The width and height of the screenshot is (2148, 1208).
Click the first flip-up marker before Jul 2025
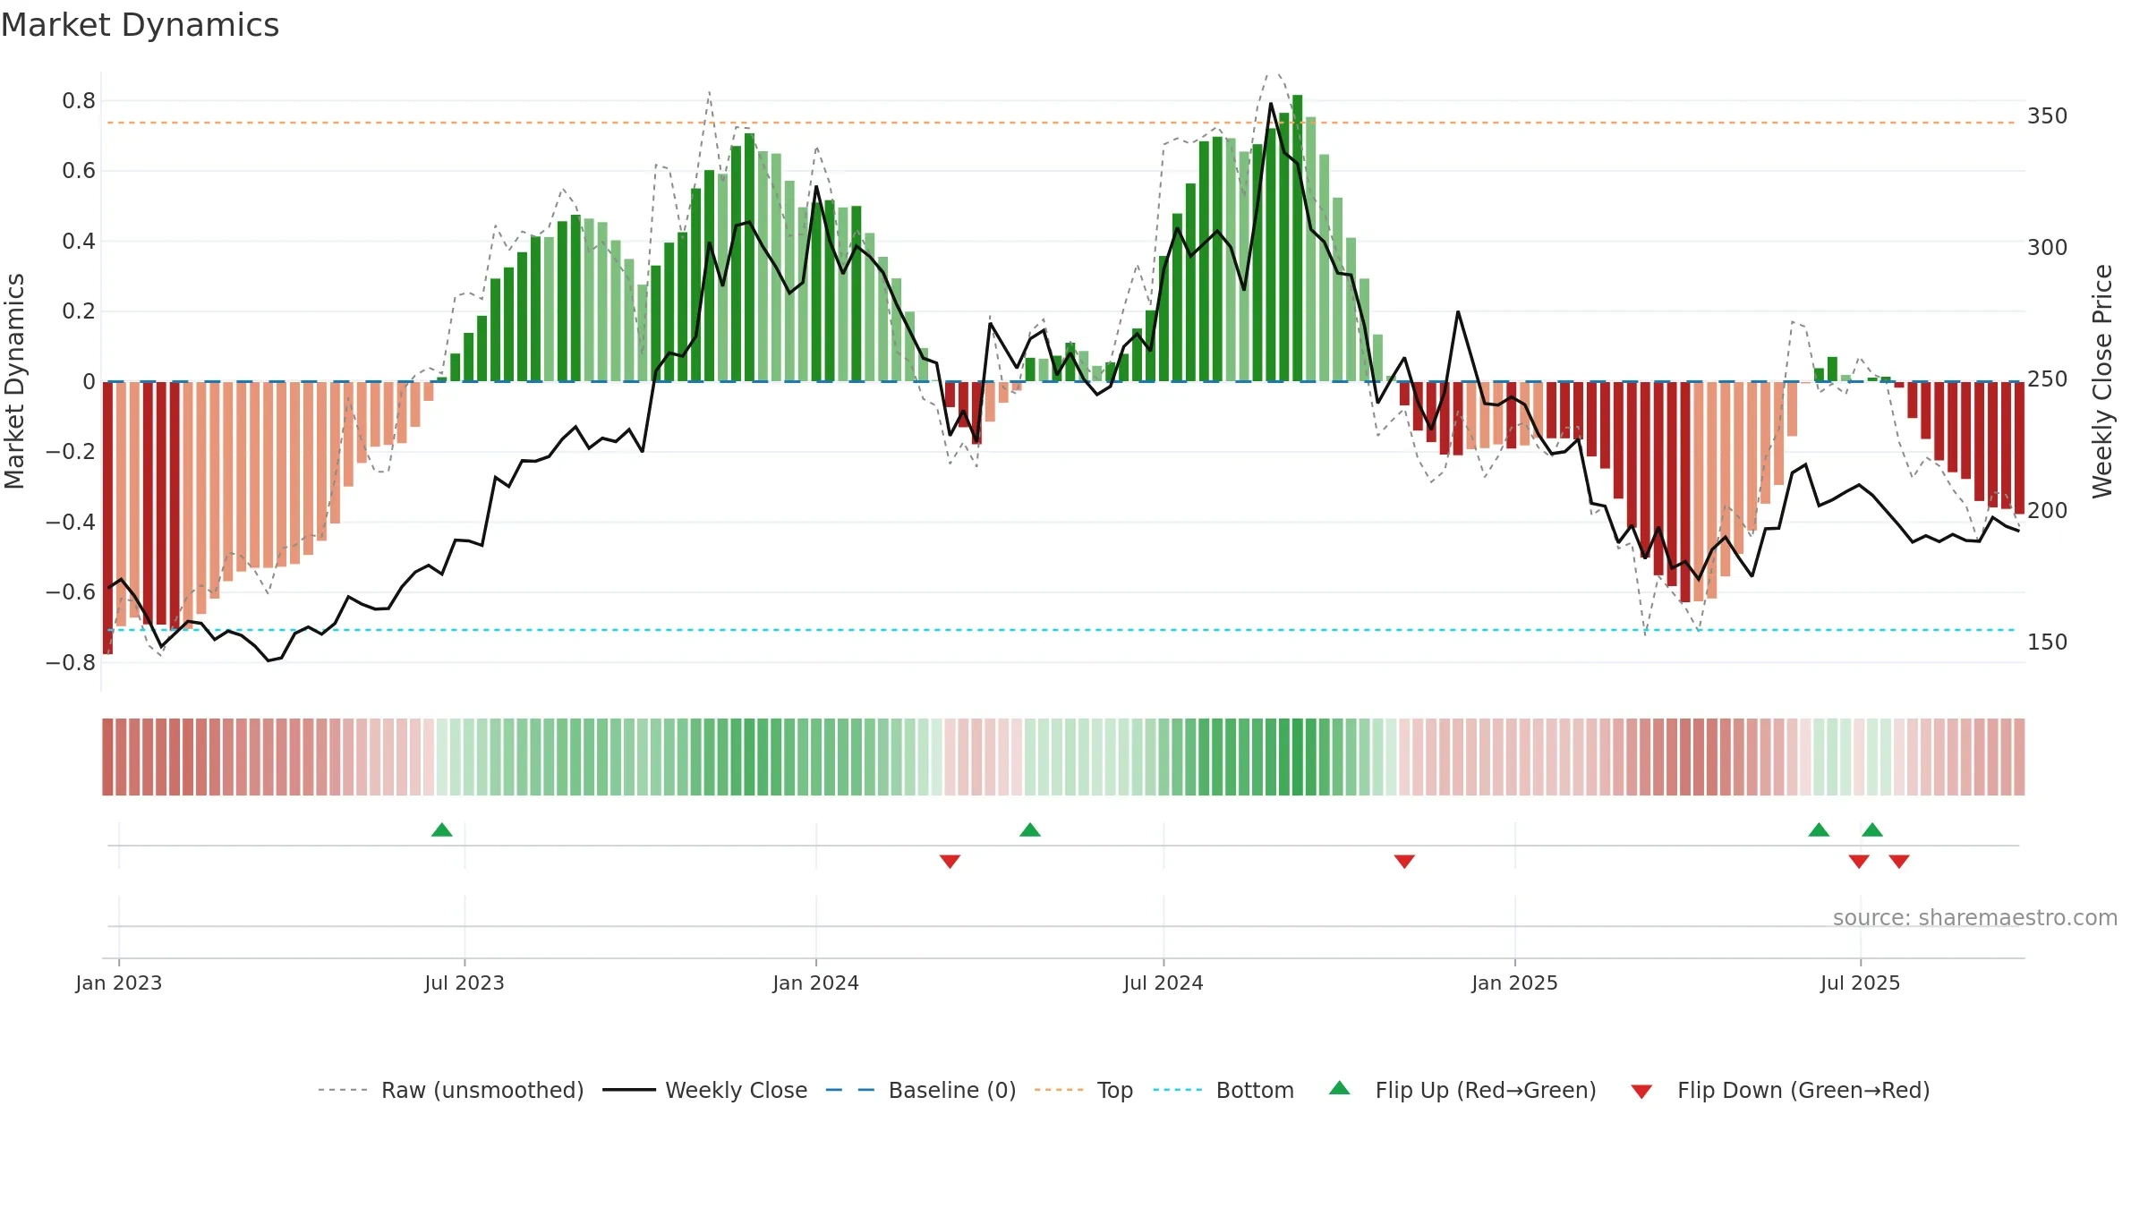tap(1819, 829)
